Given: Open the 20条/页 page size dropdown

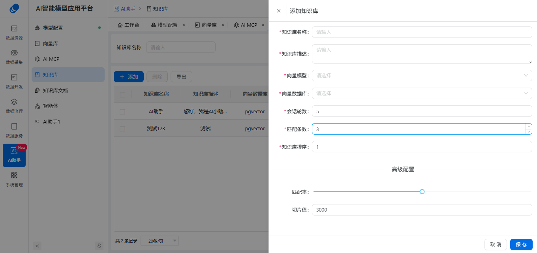Looking at the screenshot, I should point(160,241).
